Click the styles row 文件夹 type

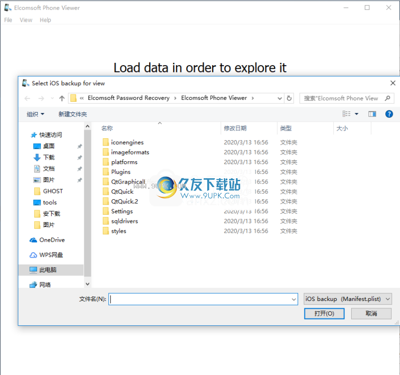288,231
